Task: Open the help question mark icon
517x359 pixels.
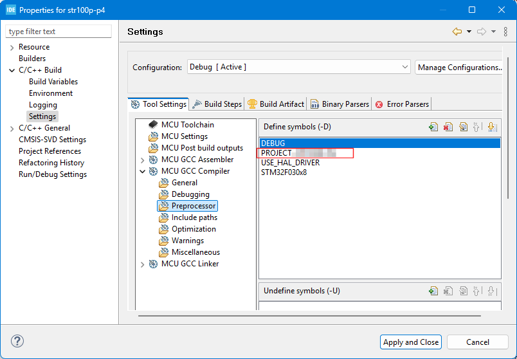Action: pos(17,342)
